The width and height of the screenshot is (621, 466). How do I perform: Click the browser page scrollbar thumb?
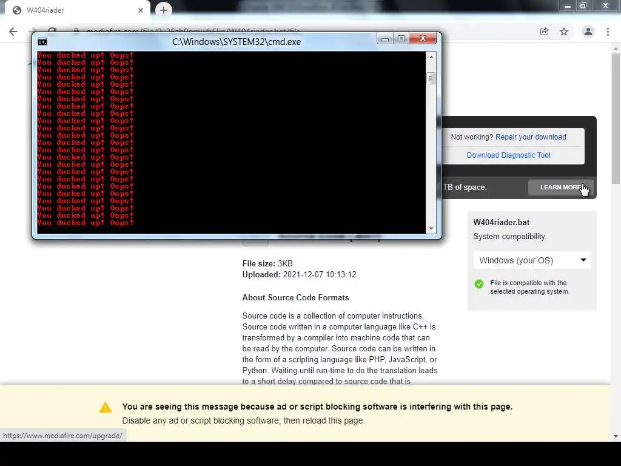click(x=616, y=119)
